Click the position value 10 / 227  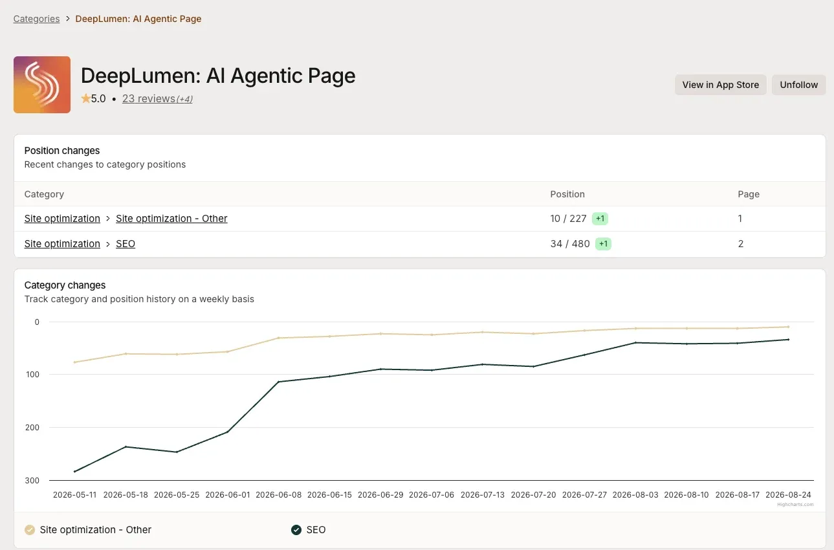pyautogui.click(x=568, y=219)
